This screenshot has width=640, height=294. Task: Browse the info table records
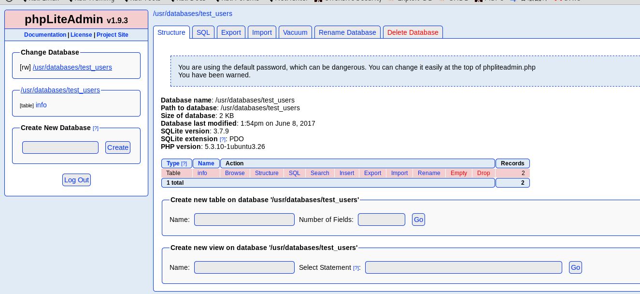point(235,173)
